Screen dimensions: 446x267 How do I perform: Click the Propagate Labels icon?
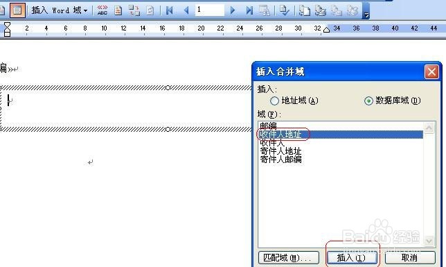coord(150,10)
